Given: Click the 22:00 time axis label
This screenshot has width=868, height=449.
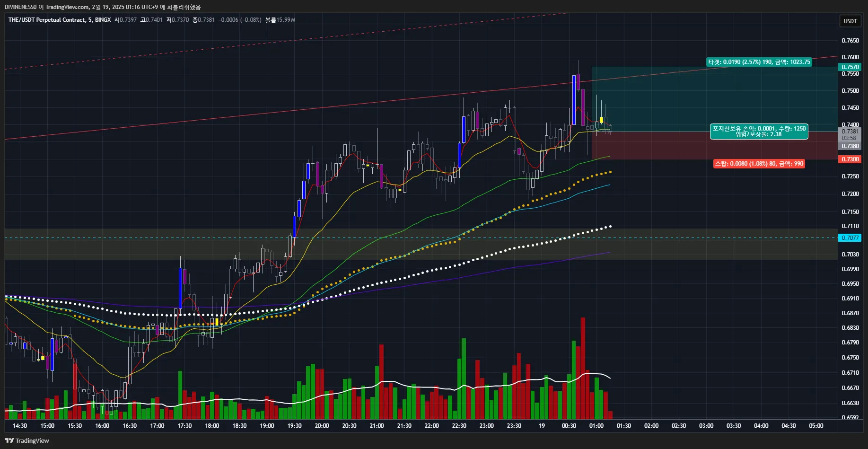Looking at the screenshot, I should pyautogui.click(x=431, y=426).
